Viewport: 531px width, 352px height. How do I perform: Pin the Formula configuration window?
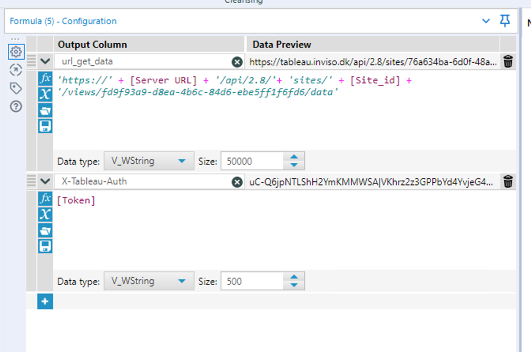tap(505, 21)
